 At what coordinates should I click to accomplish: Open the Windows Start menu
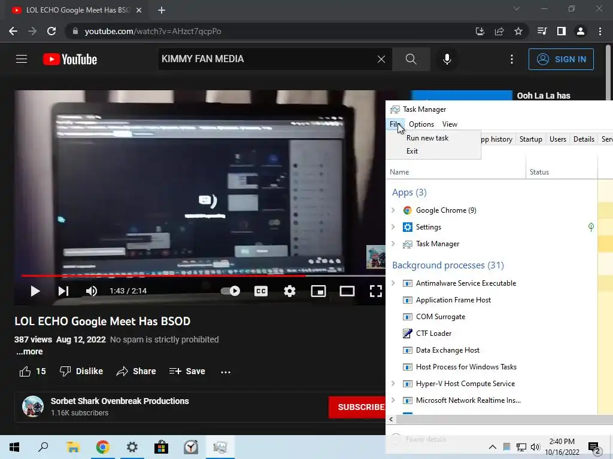[14, 447]
